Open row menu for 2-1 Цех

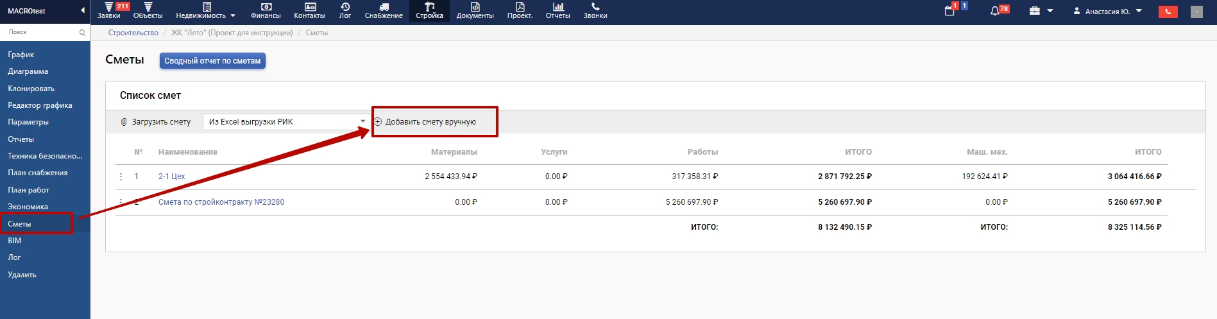[x=121, y=177]
